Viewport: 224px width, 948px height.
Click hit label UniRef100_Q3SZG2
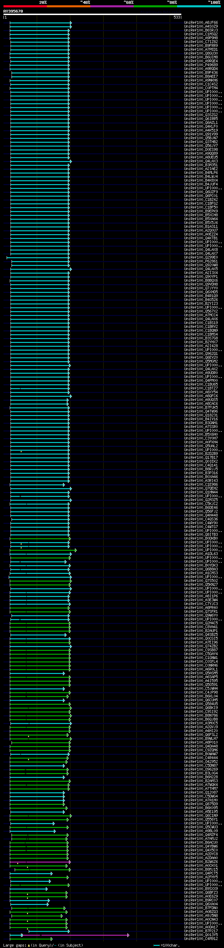click(201, 115)
